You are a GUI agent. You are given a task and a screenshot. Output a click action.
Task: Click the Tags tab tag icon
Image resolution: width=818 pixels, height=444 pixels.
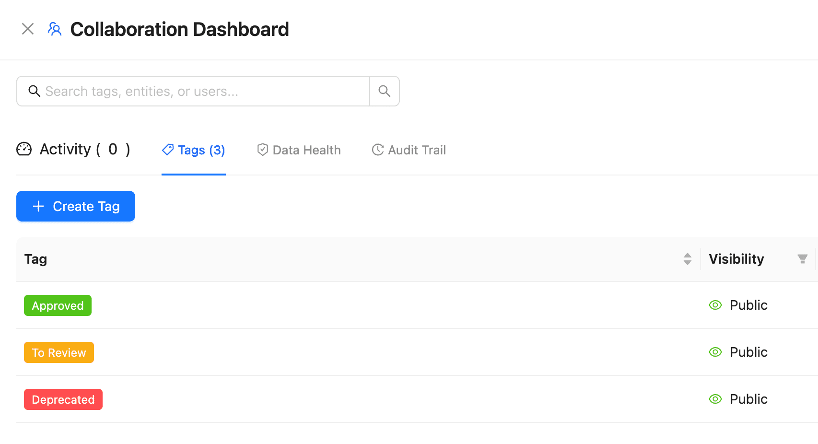click(x=168, y=150)
